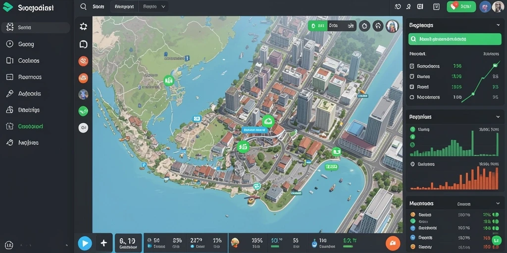Click the green heart button in the top right
The width and height of the screenshot is (507, 253).
461,6
